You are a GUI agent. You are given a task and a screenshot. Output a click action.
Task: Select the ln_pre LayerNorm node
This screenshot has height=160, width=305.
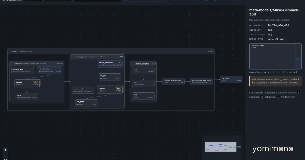tap(110, 77)
